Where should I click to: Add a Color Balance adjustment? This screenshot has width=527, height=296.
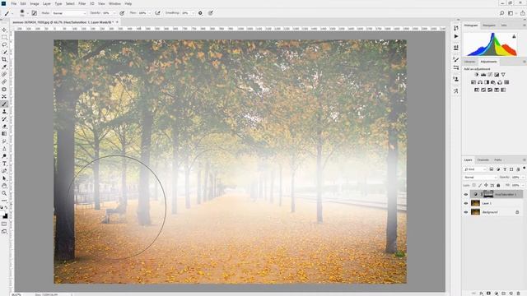[x=480, y=82]
